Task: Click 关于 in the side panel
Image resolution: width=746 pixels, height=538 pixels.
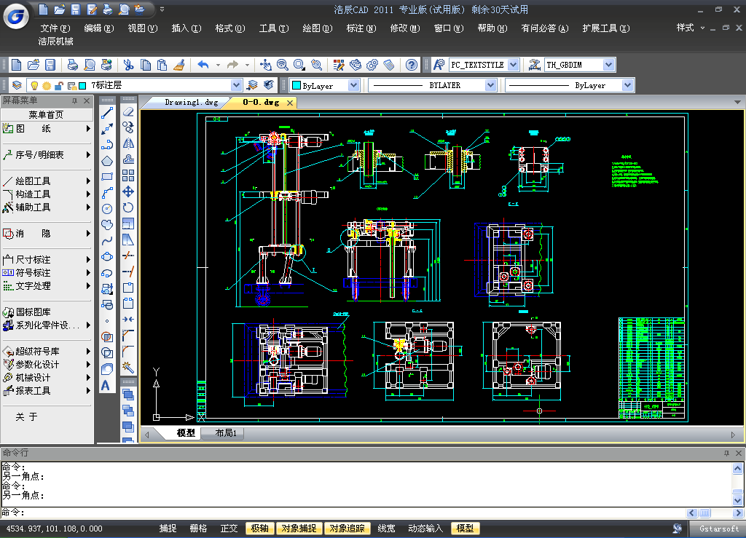Action: click(27, 417)
